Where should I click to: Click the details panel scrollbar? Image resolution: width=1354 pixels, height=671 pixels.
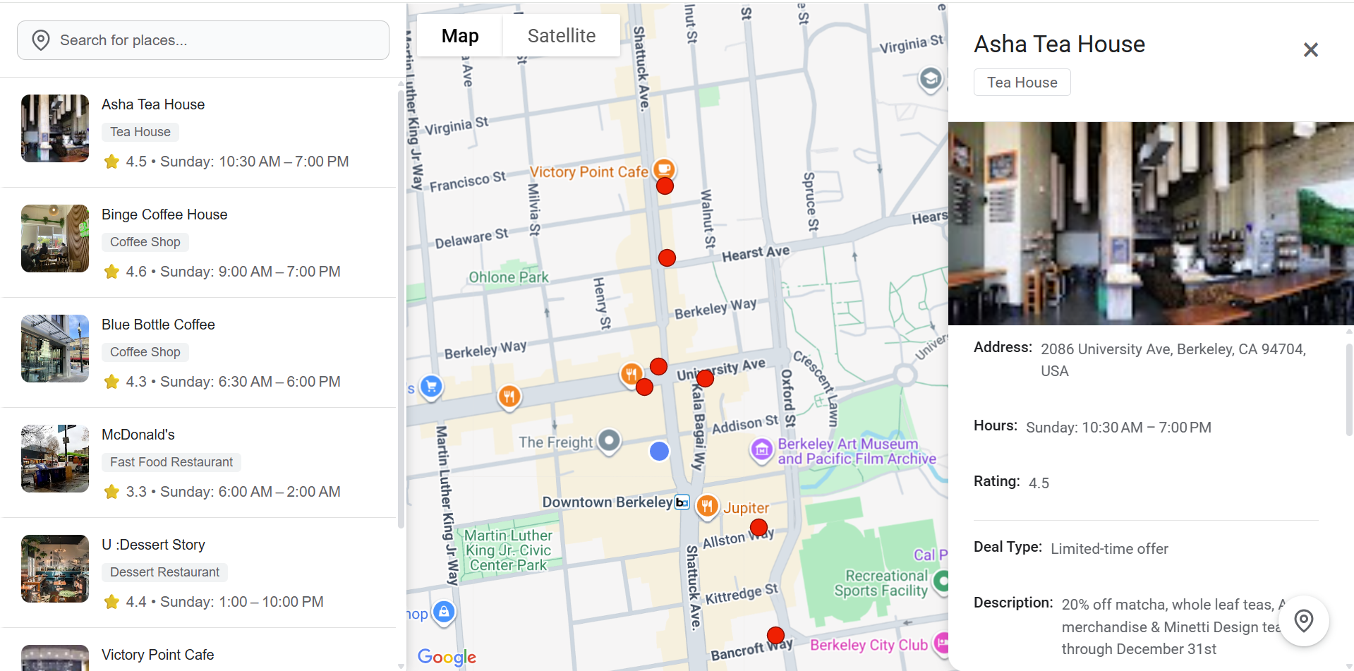pyautogui.click(x=1349, y=389)
